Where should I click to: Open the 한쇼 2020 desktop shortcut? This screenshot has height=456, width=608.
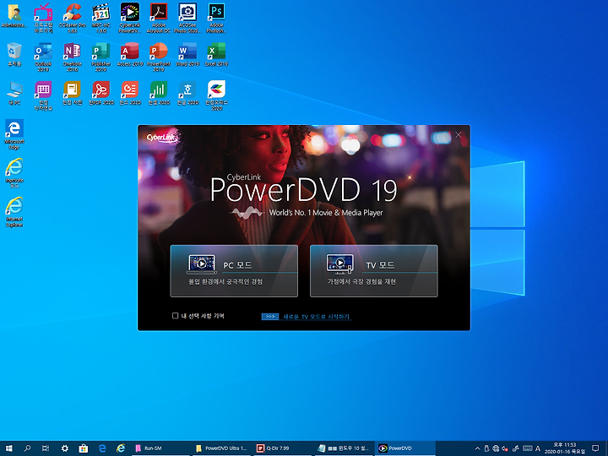tap(130, 93)
